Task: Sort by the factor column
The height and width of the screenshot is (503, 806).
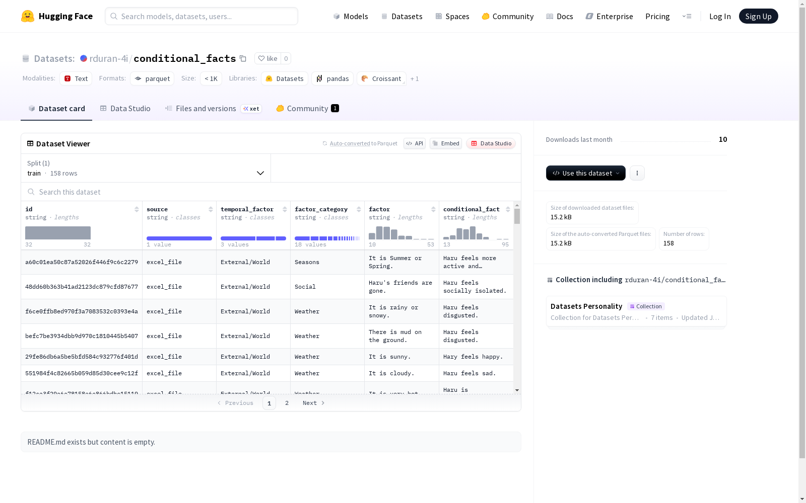Action: tap(433, 209)
